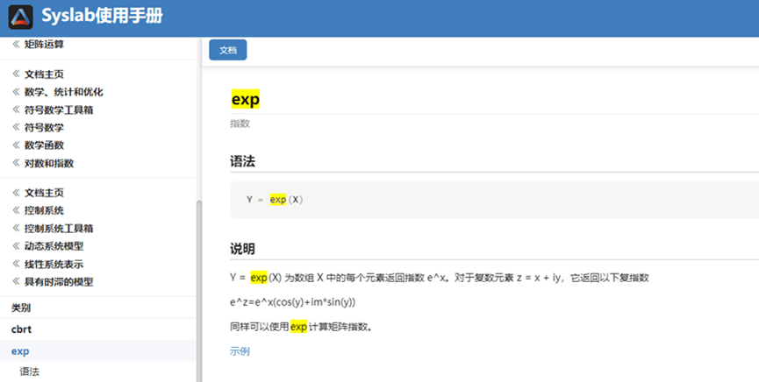Open 线性系统表示 sidebar entry

[x=54, y=264]
